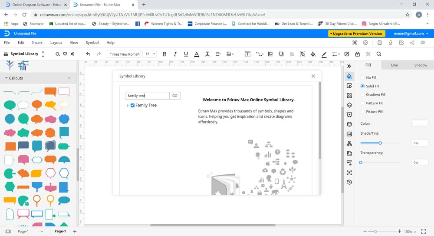Select the orange rectangular callout shape
Viewport: 434px width, 236px height.
[x=50, y=91]
